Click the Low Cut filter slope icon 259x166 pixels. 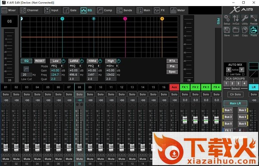pyautogui.click(x=26, y=69)
